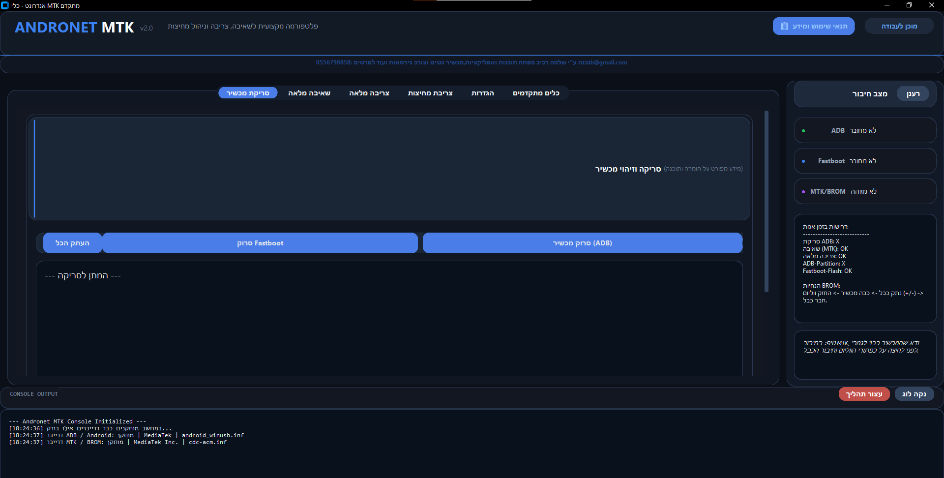Select the צריבה מלאה tab
Screen dimensions: 944x478
369,93
